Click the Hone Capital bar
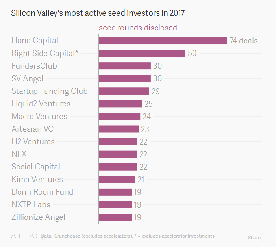This screenshot has height=247, width=276. pyautogui.click(x=163, y=41)
